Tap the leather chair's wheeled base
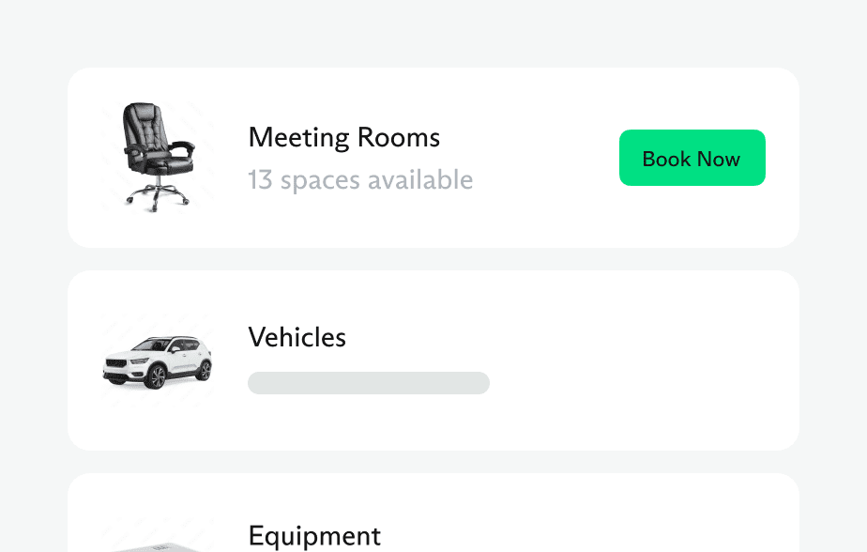 [157, 194]
